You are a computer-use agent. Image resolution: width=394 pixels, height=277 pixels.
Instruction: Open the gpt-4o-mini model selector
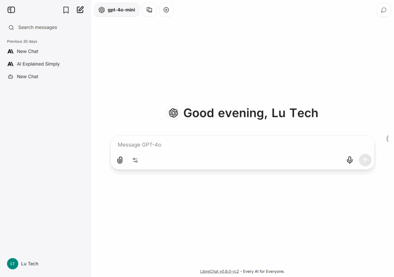click(x=117, y=10)
